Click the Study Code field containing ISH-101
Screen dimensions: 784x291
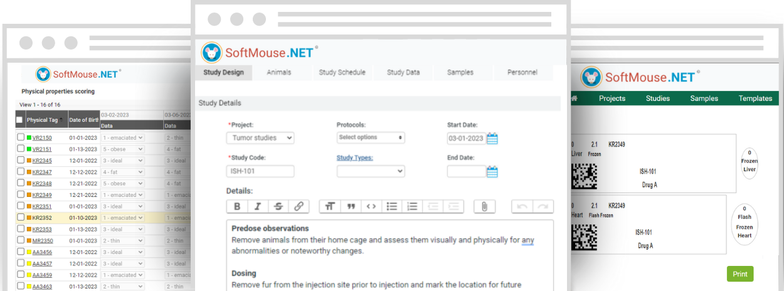pos(260,171)
